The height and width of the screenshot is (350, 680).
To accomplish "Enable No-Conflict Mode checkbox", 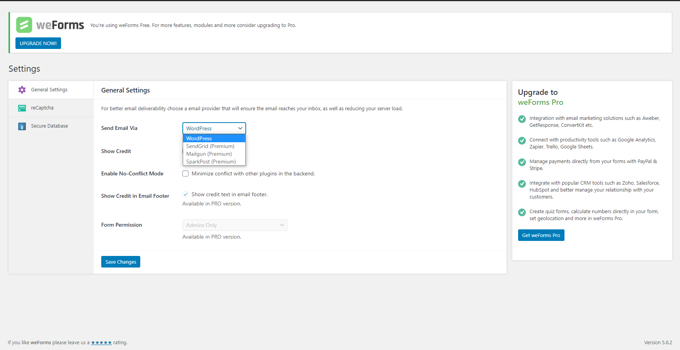I will [x=185, y=173].
